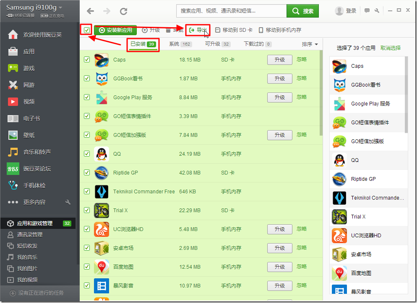Open 应用和游戏管理 in the sidebar
Viewport: 417px width, 303px height.
[x=38, y=223]
